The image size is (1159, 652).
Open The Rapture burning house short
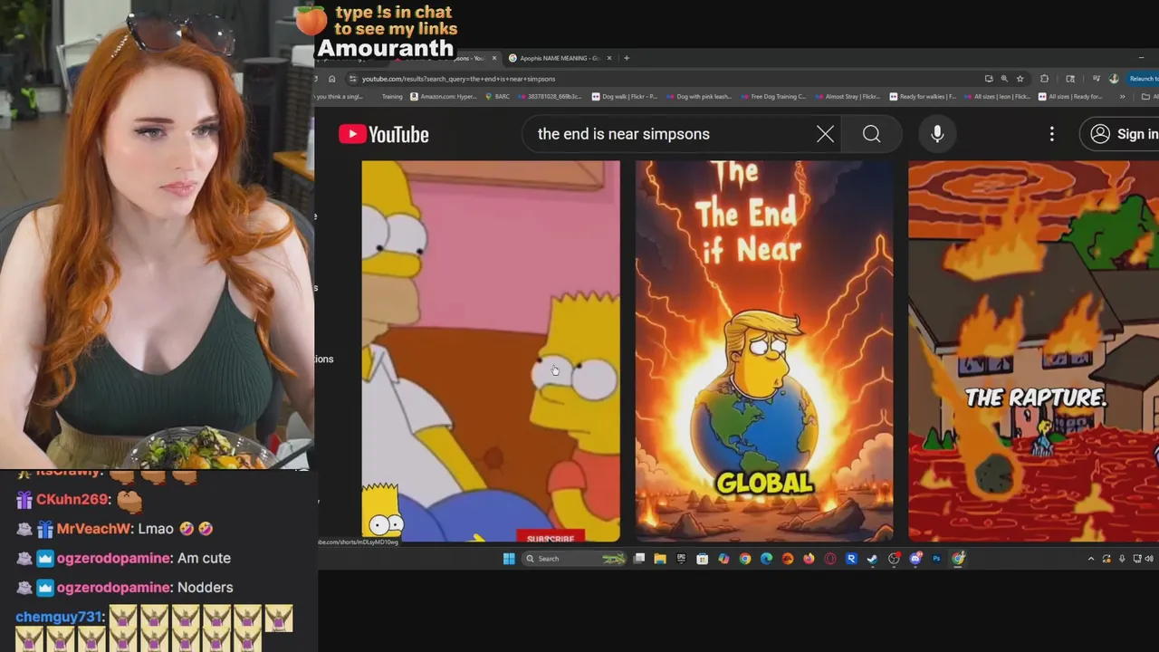click(x=1033, y=351)
